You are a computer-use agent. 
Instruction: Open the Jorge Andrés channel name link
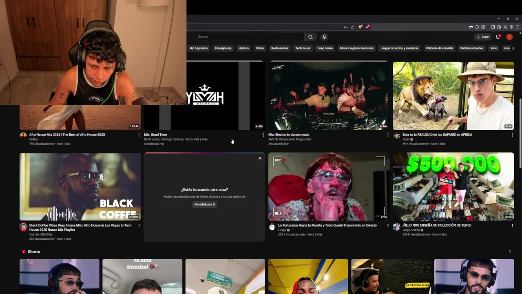click(x=411, y=230)
